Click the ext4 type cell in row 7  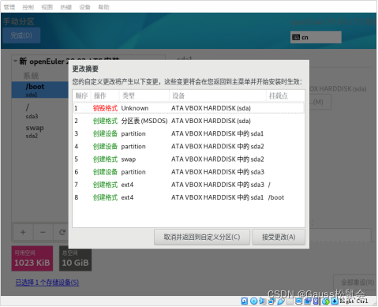tap(127, 185)
